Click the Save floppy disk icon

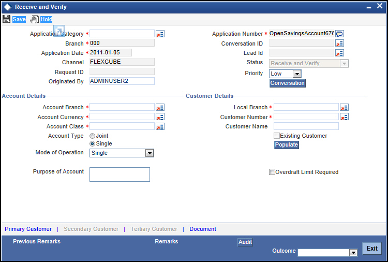[6, 19]
